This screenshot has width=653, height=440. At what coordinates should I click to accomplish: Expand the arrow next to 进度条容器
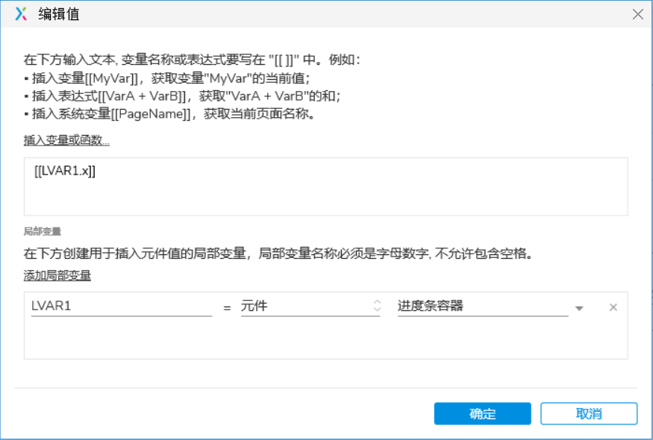tap(579, 309)
